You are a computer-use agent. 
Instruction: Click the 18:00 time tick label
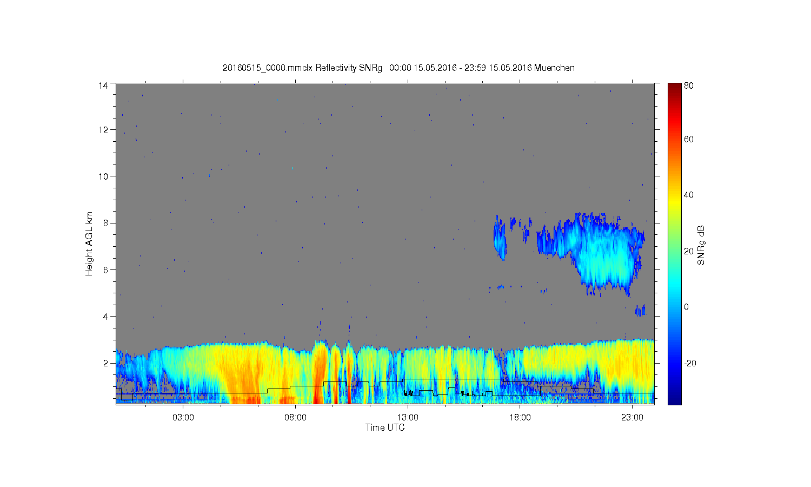(x=520, y=418)
